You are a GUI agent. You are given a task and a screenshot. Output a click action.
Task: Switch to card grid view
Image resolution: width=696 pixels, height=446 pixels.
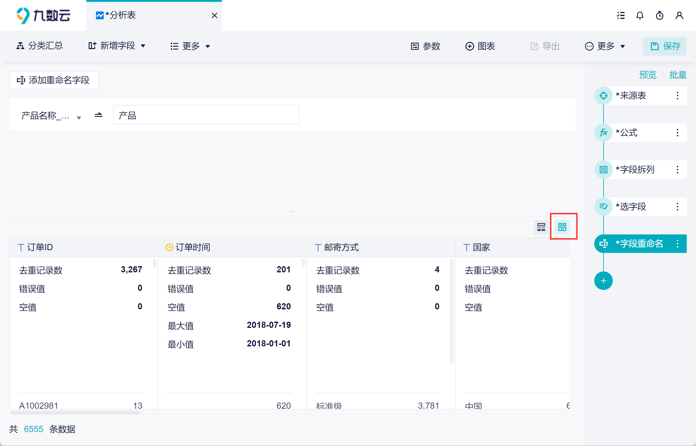coord(562,227)
